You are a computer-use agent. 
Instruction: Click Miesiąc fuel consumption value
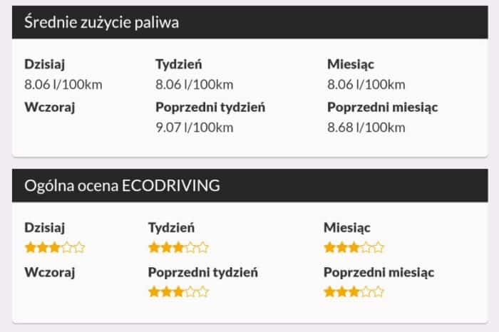tap(366, 85)
